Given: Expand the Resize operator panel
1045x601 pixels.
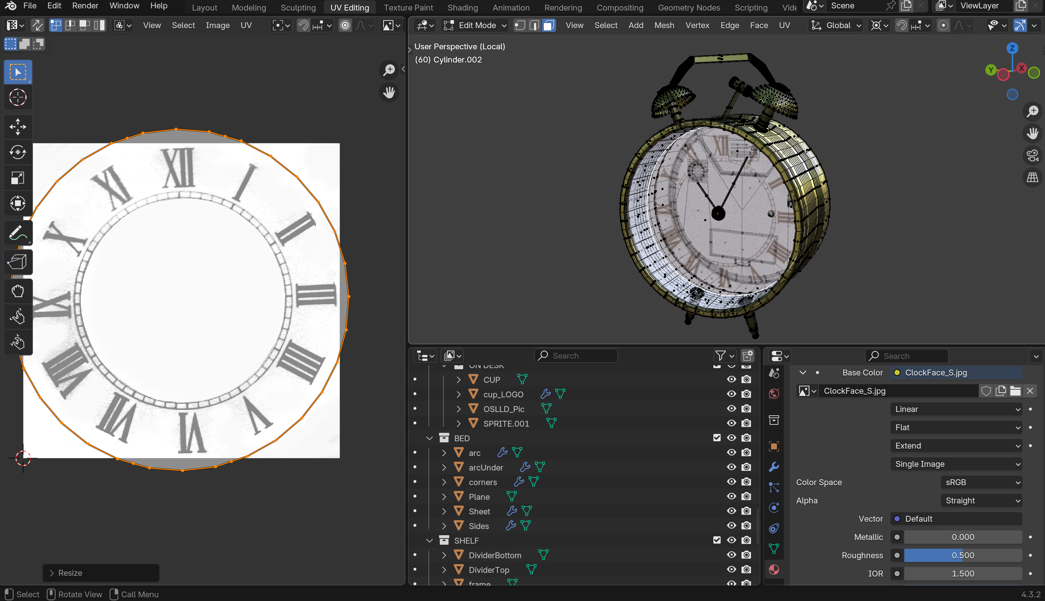Looking at the screenshot, I should [100, 573].
